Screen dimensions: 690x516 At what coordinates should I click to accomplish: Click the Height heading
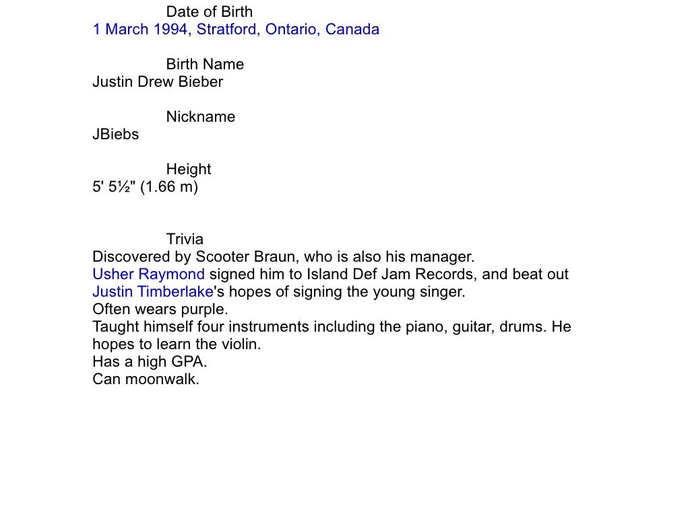click(189, 170)
